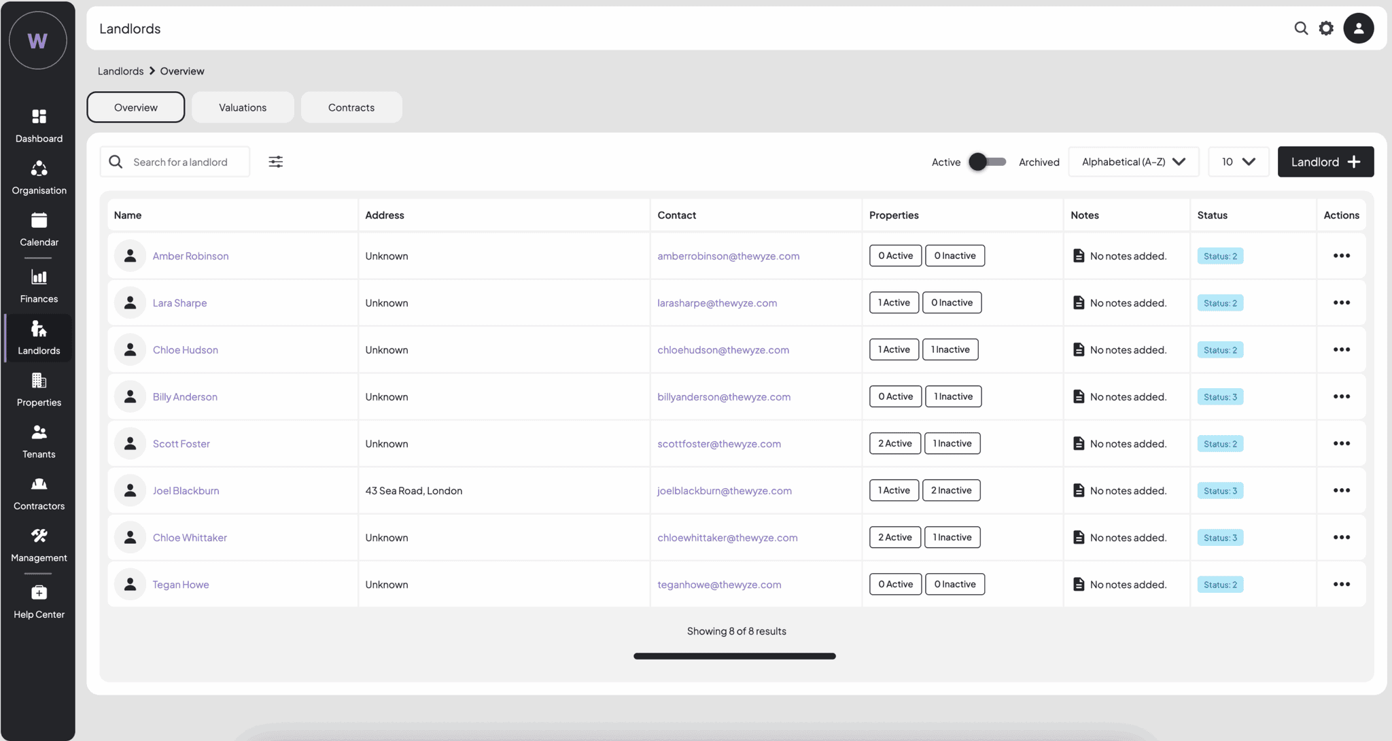Open the Help Center

pos(39,602)
